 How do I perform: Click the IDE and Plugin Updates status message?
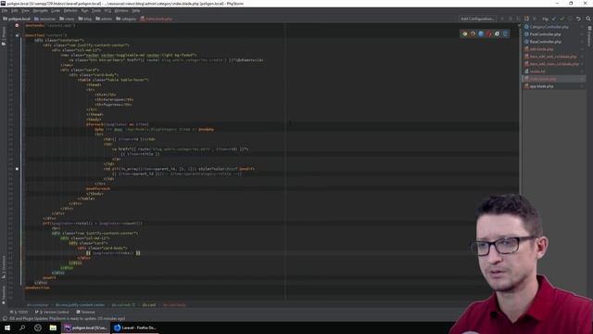point(67,319)
